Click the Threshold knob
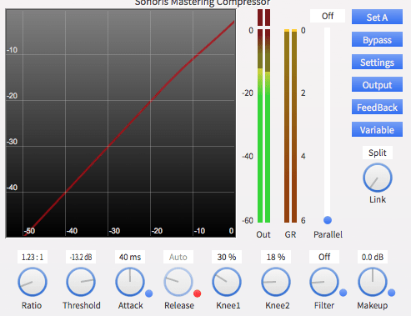 [81, 282]
